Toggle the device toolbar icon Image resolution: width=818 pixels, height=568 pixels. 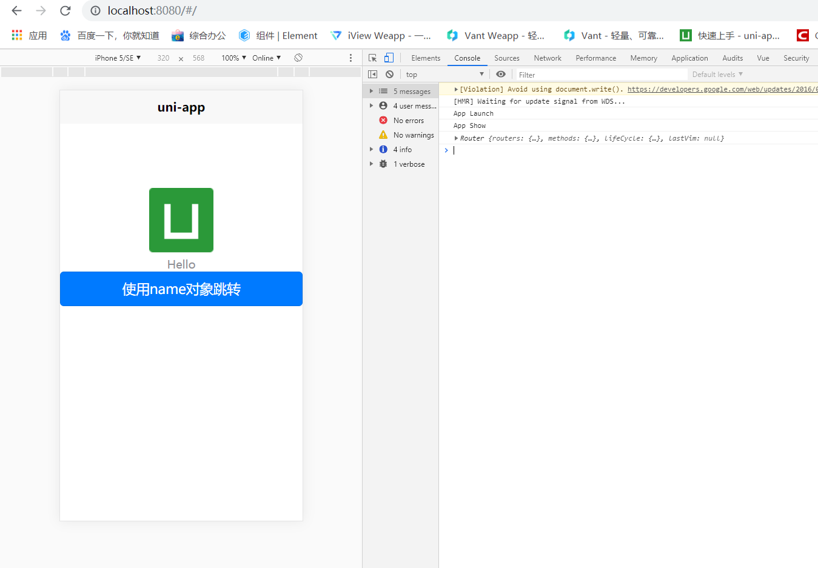(x=389, y=58)
